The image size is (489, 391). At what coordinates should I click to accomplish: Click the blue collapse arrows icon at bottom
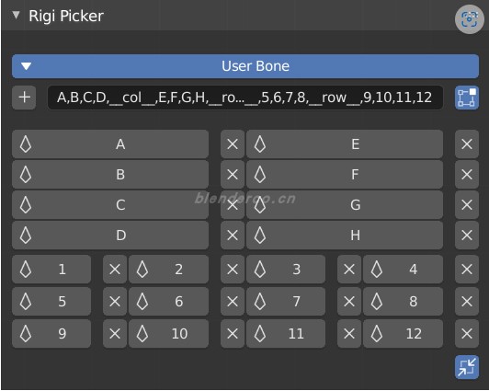tap(467, 367)
